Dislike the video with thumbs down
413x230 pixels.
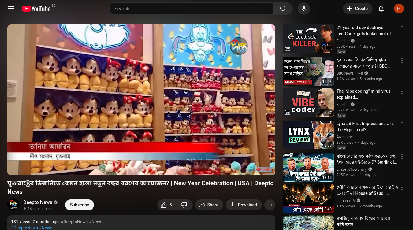point(184,205)
